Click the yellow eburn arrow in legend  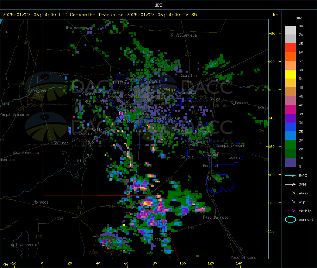coord(290,193)
